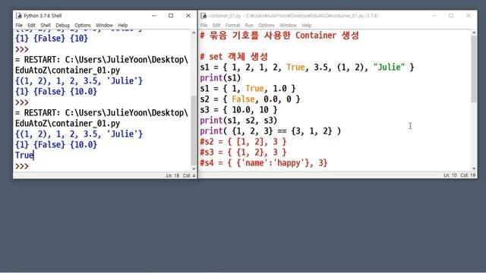Open Run menu in container_01.py editor

pyautogui.click(x=249, y=25)
